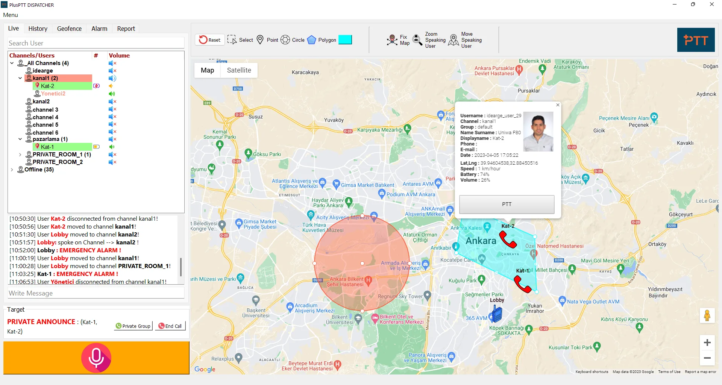Close the user info popup
Viewport: 722px width, 385px height.
(x=558, y=105)
